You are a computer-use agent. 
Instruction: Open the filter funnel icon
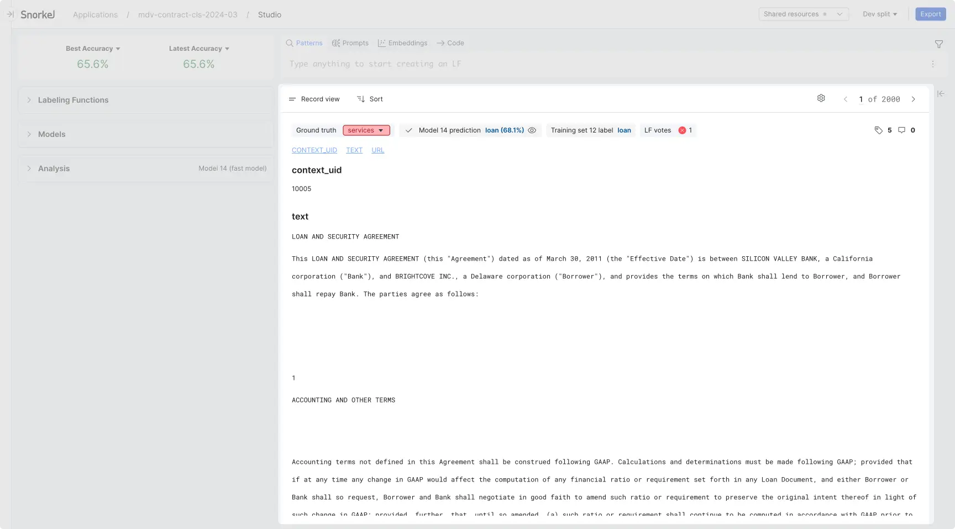[x=938, y=44]
